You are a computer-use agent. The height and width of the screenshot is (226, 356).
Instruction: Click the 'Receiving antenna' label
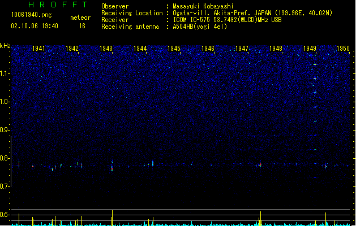point(130,27)
